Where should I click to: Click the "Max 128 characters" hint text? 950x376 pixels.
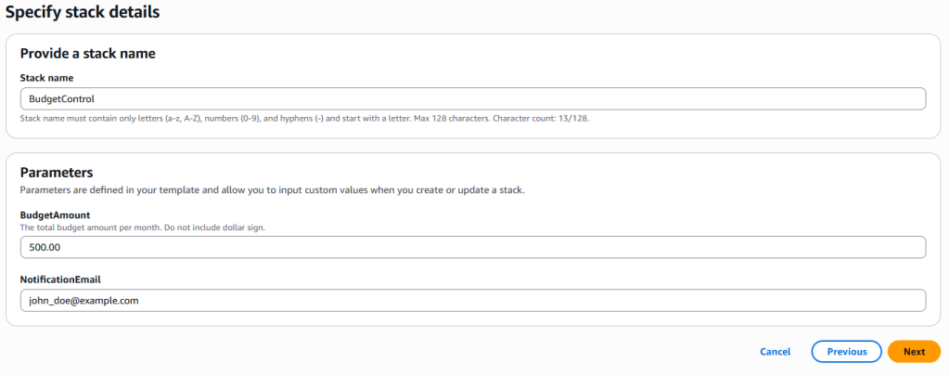(x=452, y=118)
